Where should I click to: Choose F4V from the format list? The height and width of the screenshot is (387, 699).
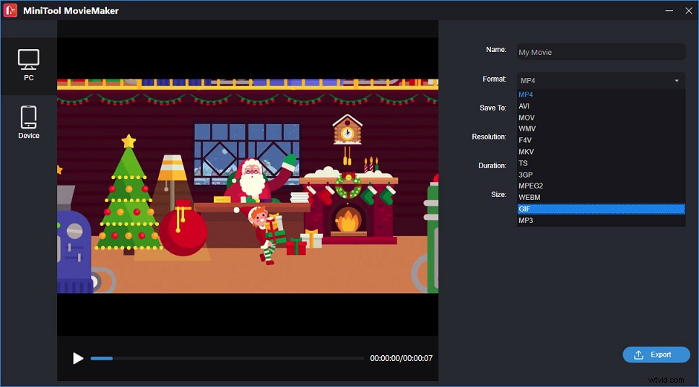tap(601, 140)
